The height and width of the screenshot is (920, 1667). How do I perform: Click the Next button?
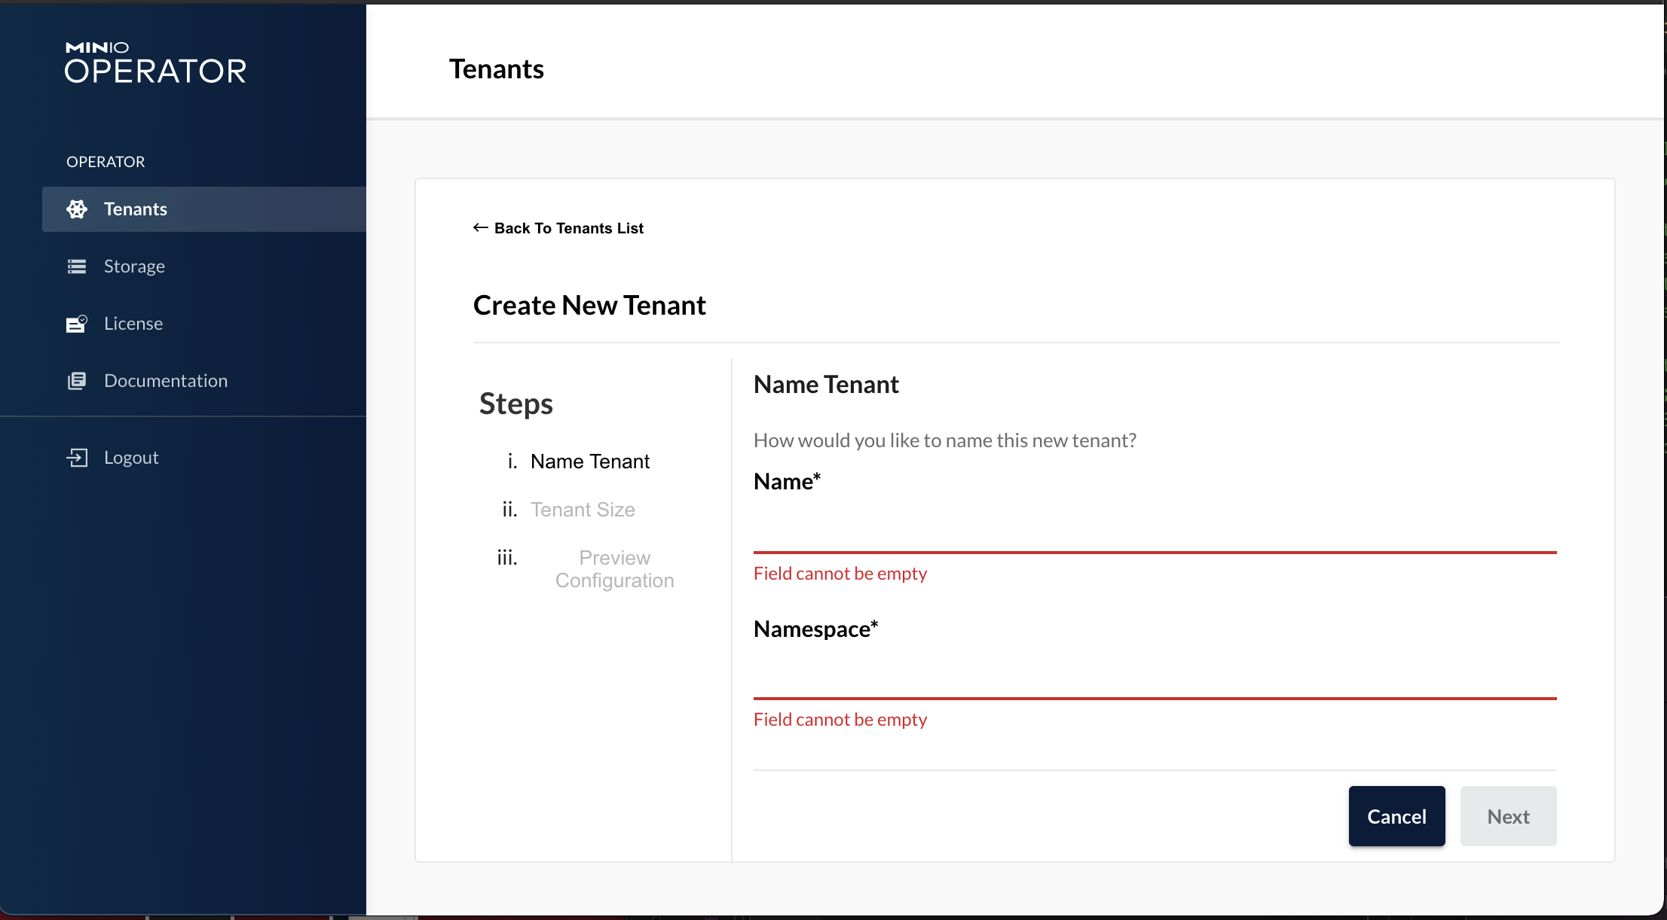(x=1509, y=816)
